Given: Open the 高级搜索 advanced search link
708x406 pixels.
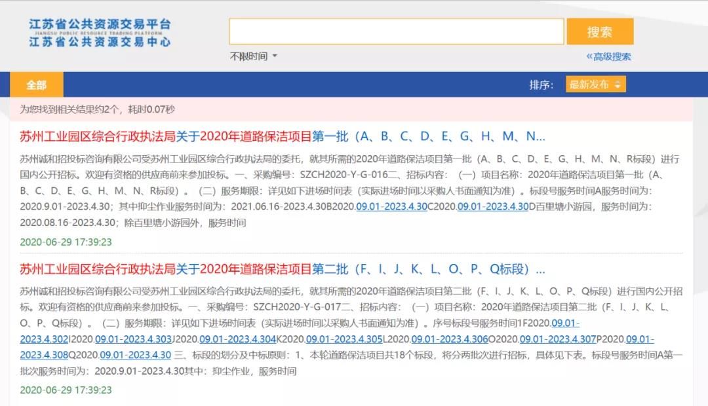Looking at the screenshot, I should click(609, 57).
